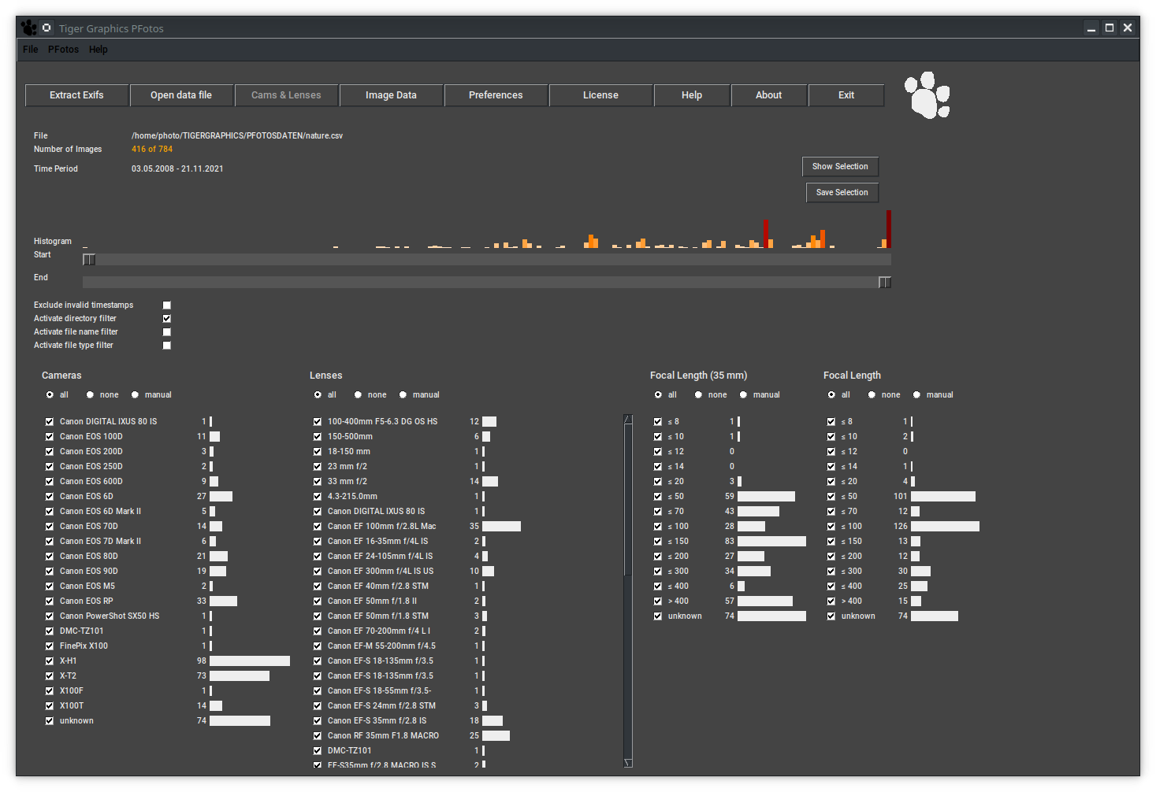Toggle the Activate directory filter checkbox

pyautogui.click(x=167, y=319)
